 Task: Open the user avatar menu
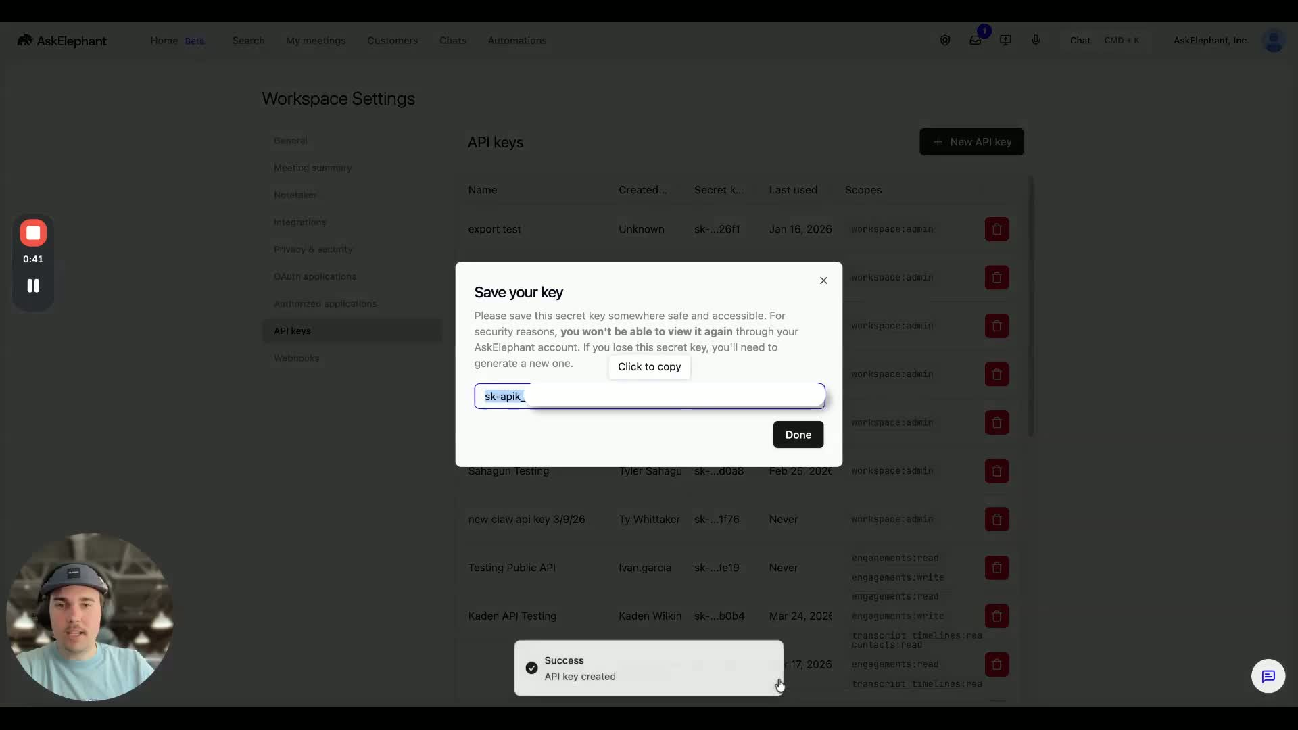1274,41
